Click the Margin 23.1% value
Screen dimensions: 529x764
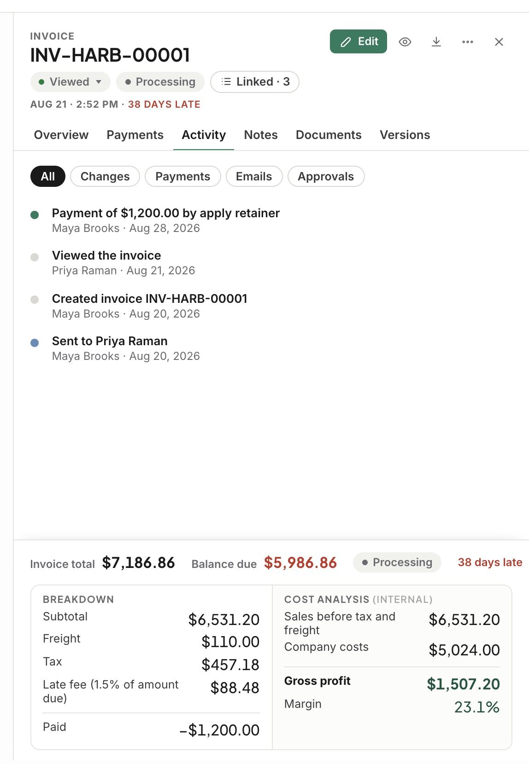pos(477,707)
